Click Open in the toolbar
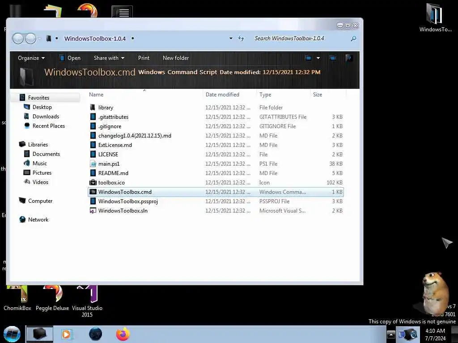Viewport: 458px width, 343px height. click(x=70, y=58)
